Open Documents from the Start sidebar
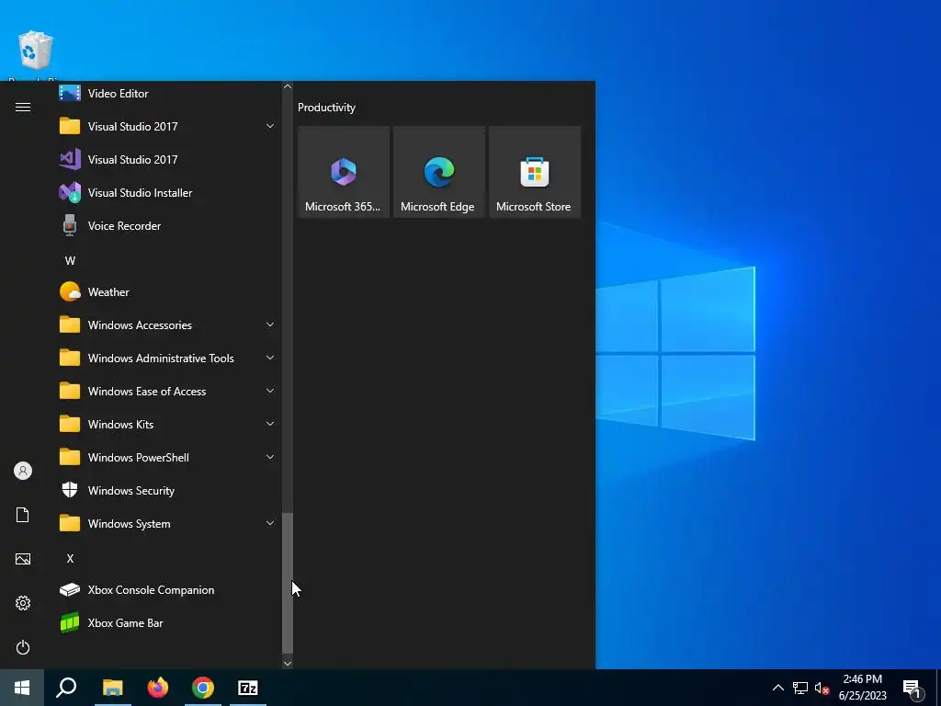 click(x=23, y=515)
